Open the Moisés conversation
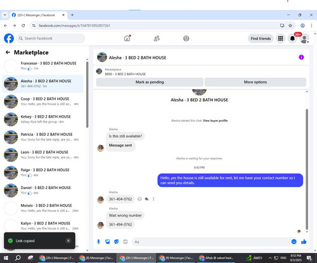The image size is (317, 263). click(x=43, y=208)
